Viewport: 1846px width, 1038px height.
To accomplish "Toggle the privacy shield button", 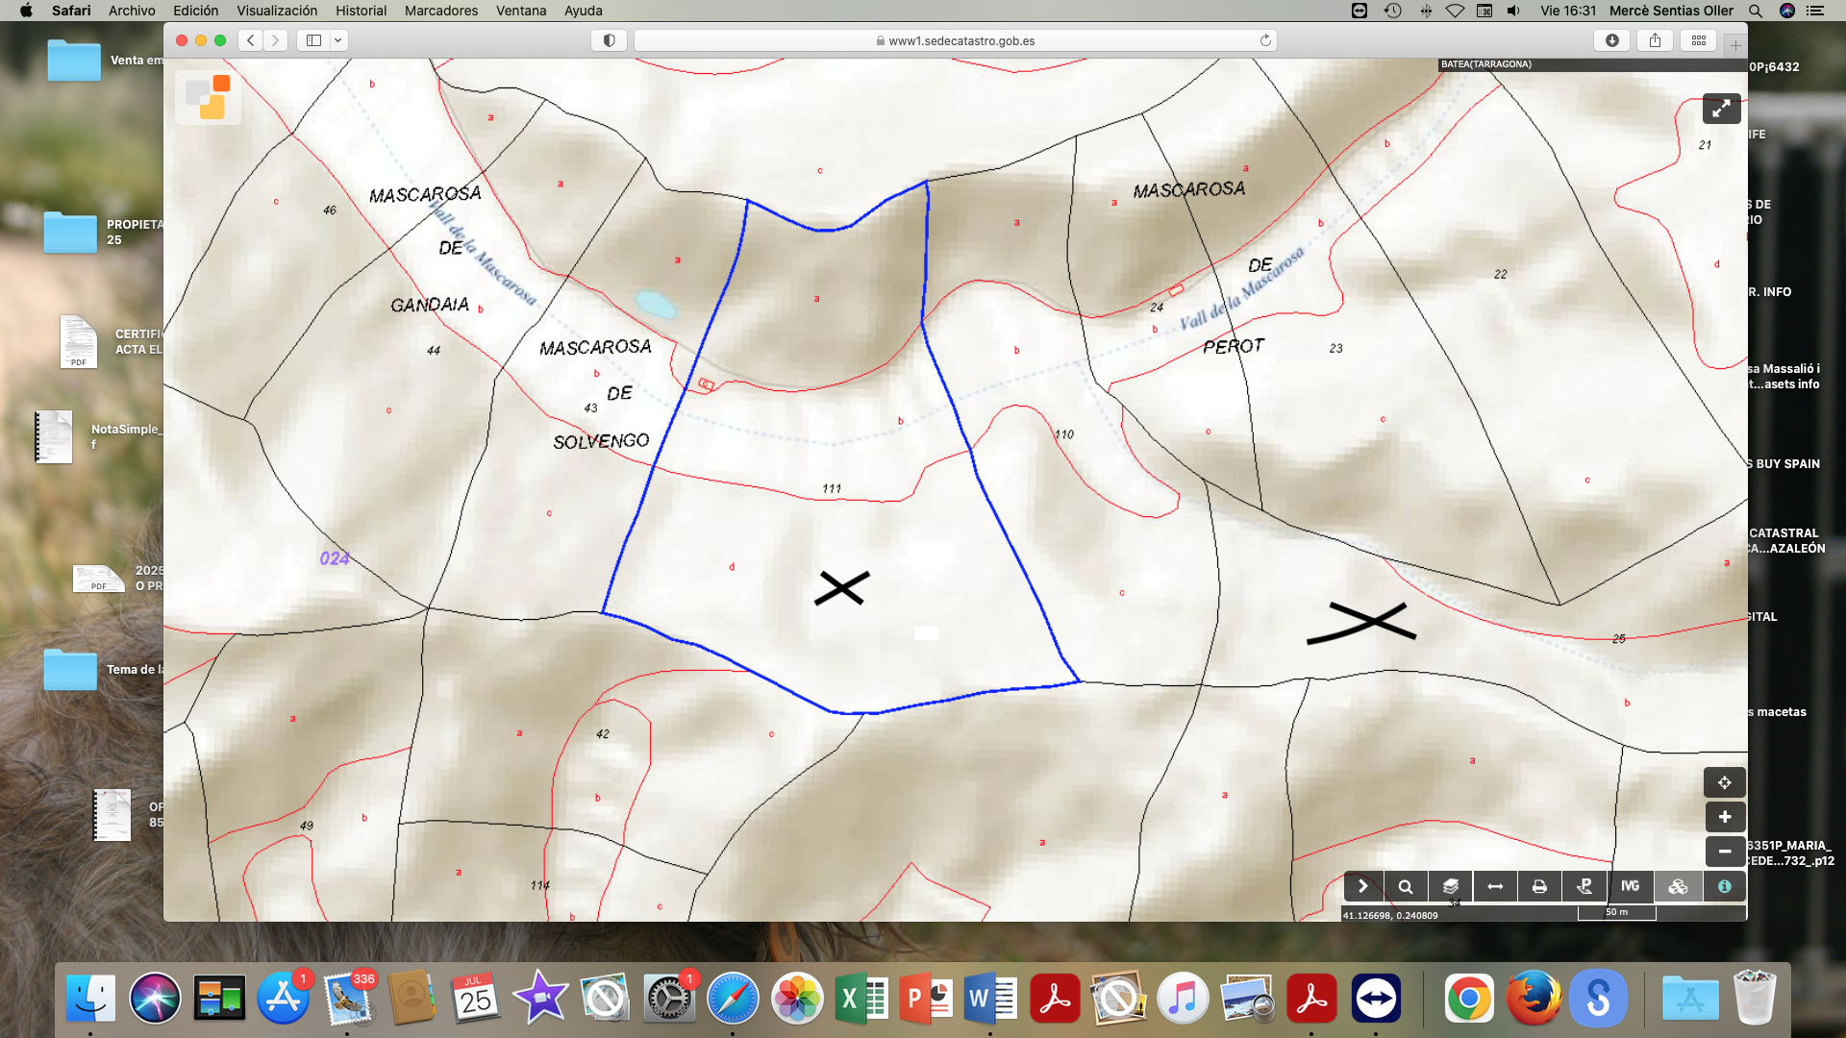I will pos(609,40).
